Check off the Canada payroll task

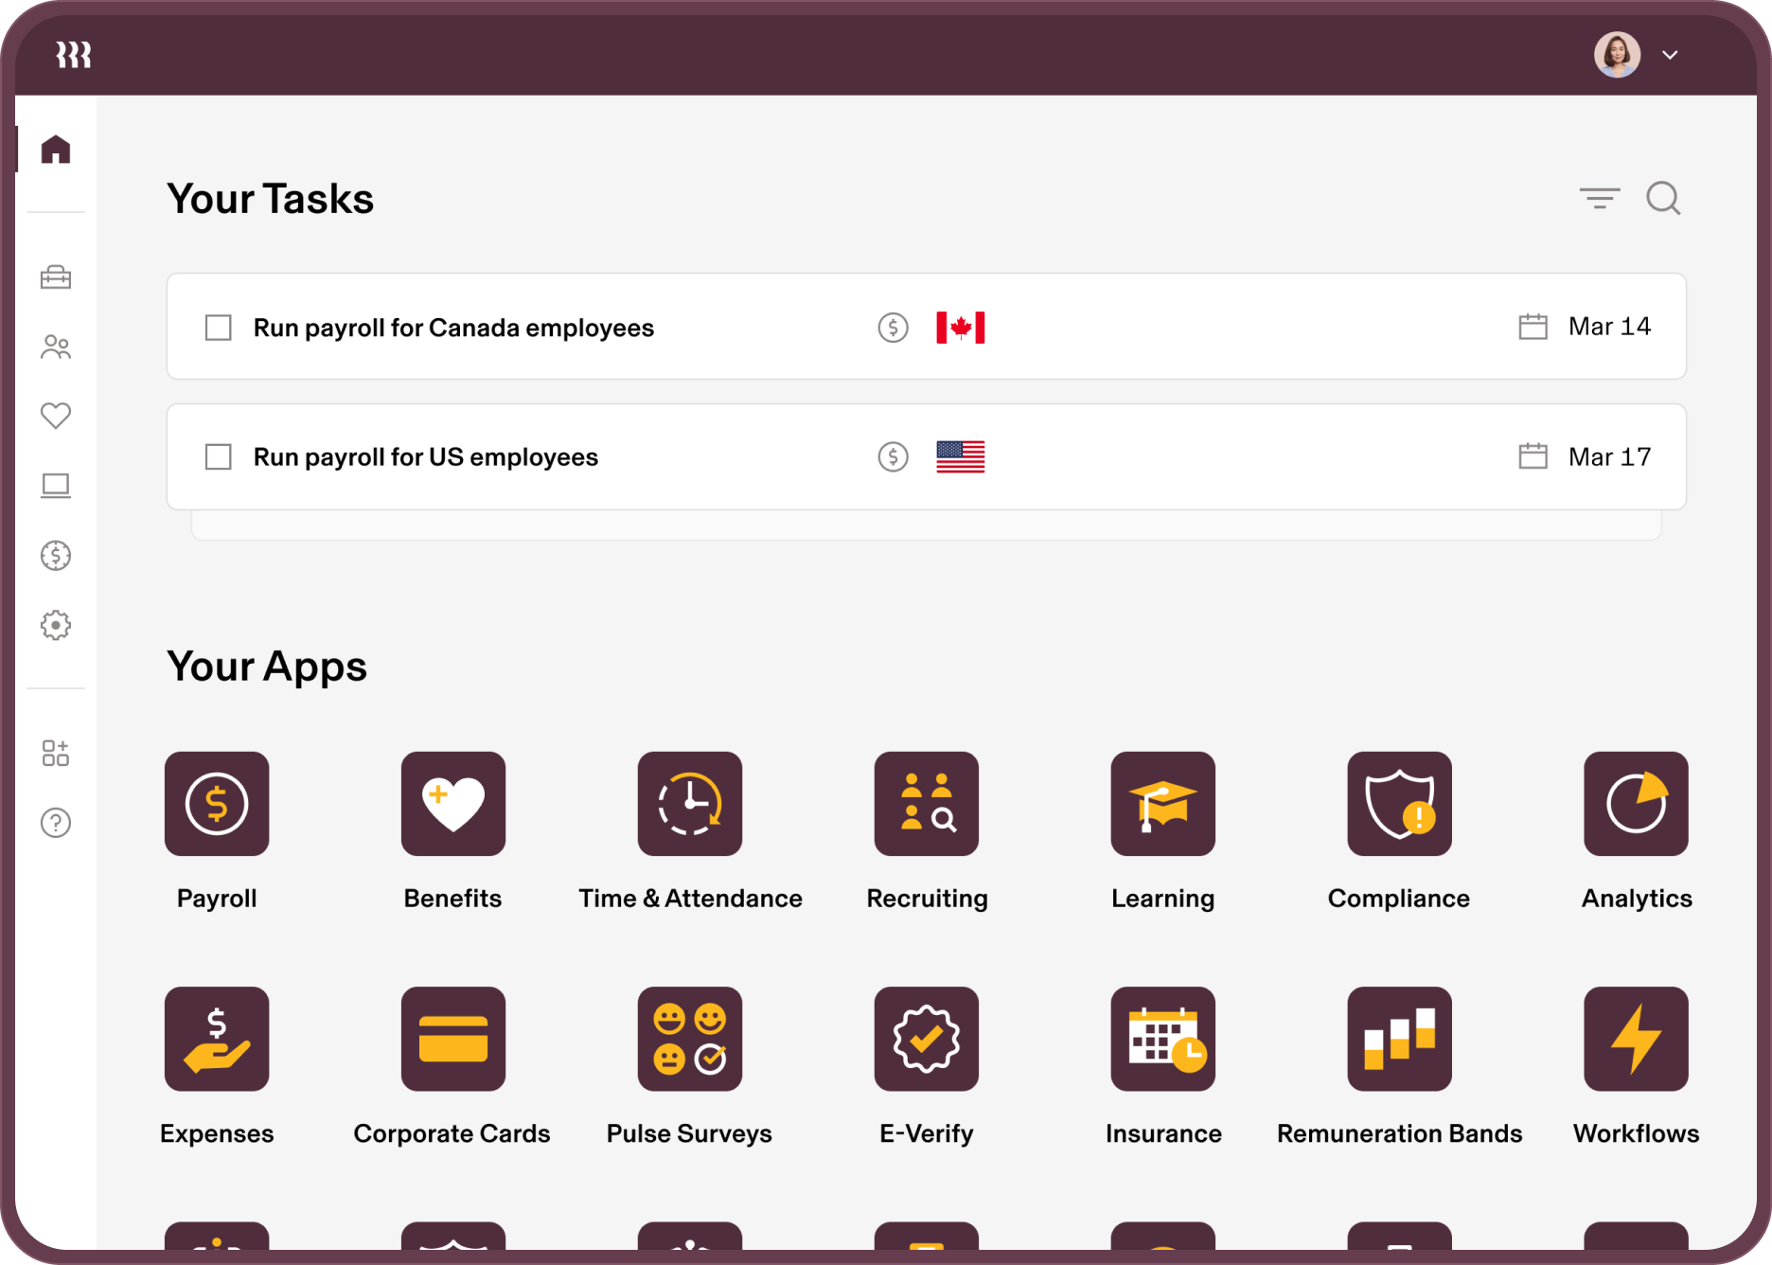point(217,327)
